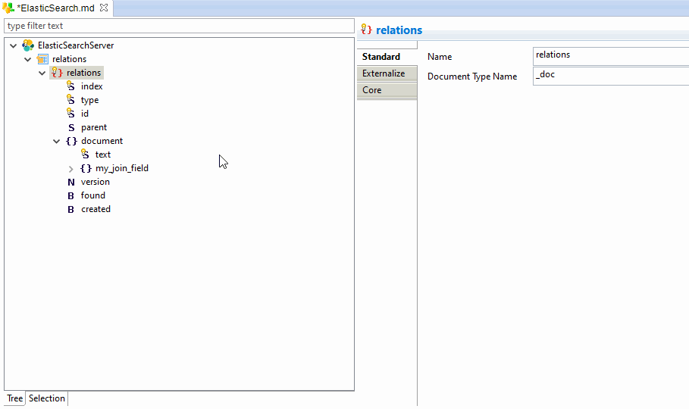Select the parent field row

[x=93, y=127]
